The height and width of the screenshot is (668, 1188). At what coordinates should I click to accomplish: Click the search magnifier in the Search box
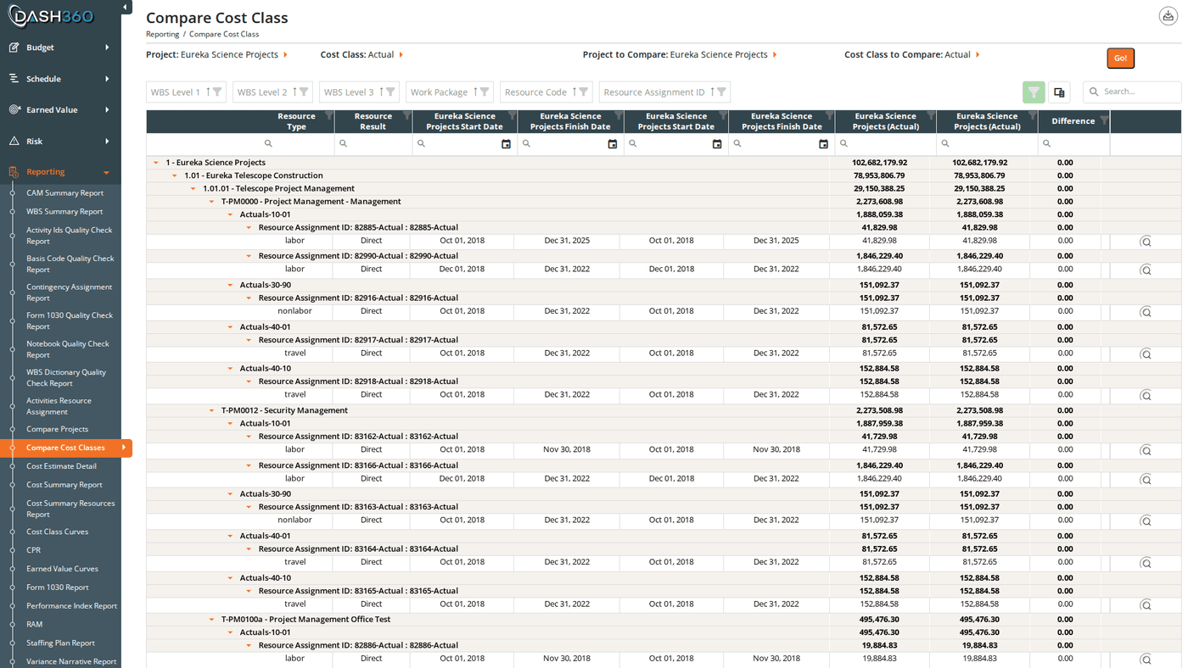(1095, 92)
